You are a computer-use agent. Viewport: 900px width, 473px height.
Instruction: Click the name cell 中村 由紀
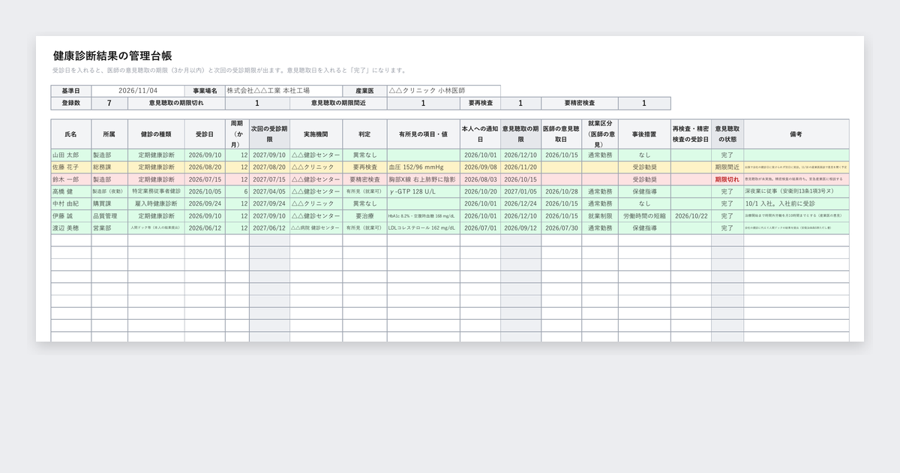(x=71, y=203)
